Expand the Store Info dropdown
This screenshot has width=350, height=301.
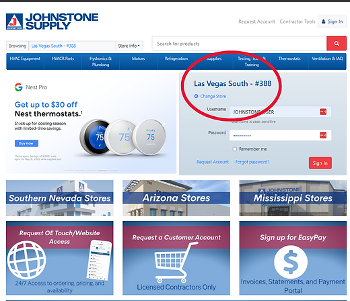[x=129, y=46]
